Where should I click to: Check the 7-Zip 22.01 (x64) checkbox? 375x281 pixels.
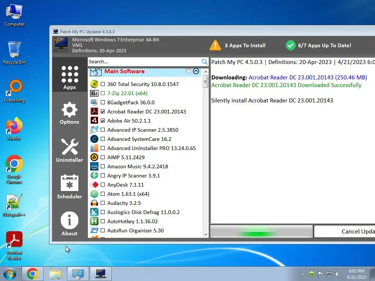[103, 93]
